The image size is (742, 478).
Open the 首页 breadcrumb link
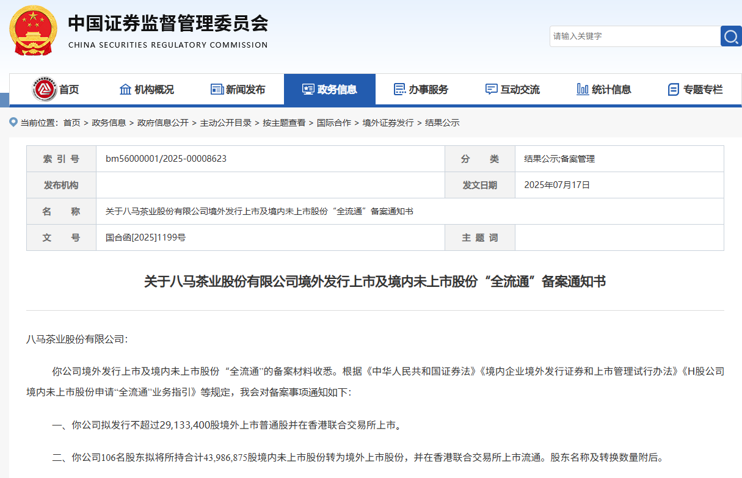(x=72, y=122)
